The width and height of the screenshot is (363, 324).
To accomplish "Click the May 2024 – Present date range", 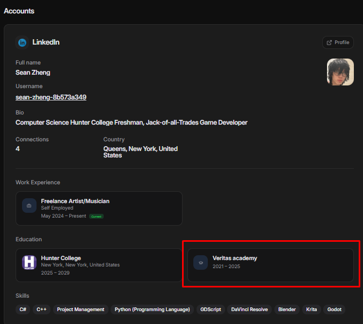I will click(63, 216).
